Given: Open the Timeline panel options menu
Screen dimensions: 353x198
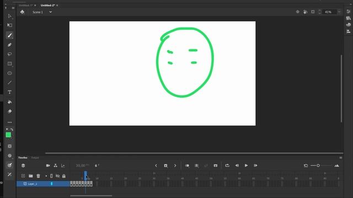Looking at the screenshot, I should tap(341, 158).
